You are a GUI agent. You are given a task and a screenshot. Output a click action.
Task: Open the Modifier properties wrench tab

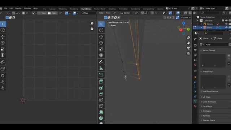(195, 82)
